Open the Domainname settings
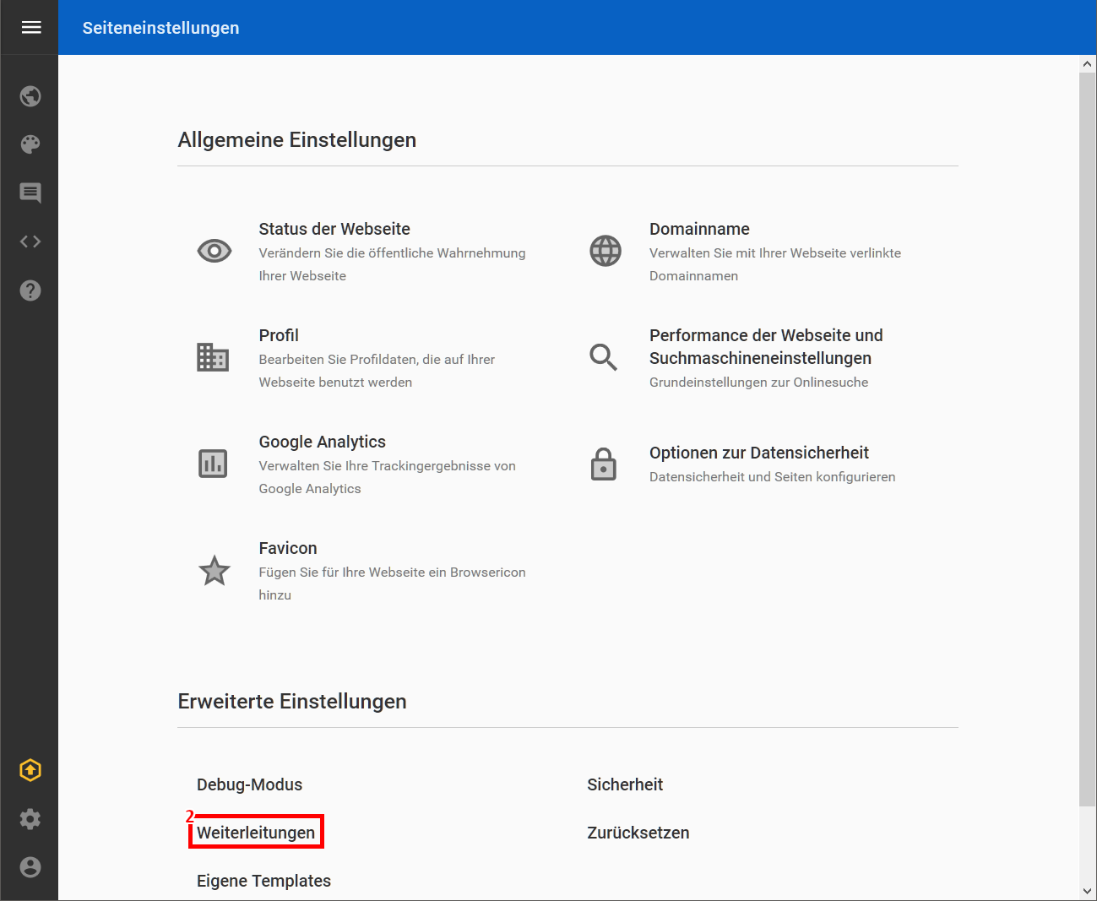The height and width of the screenshot is (901, 1097). (x=699, y=229)
